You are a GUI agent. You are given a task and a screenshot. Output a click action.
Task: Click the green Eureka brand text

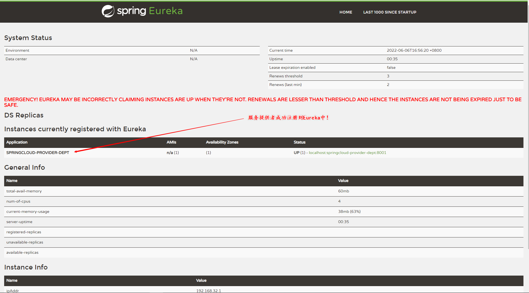(x=166, y=11)
